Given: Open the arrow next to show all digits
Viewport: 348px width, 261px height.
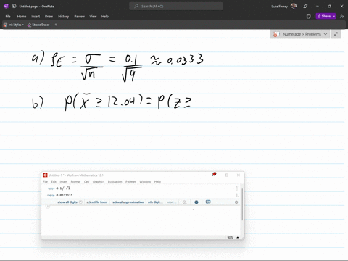Looking at the screenshot, I should pos(80,202).
